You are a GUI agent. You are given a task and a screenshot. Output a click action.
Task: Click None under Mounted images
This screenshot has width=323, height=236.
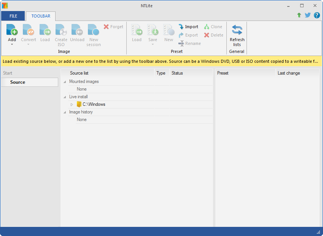tap(81, 89)
